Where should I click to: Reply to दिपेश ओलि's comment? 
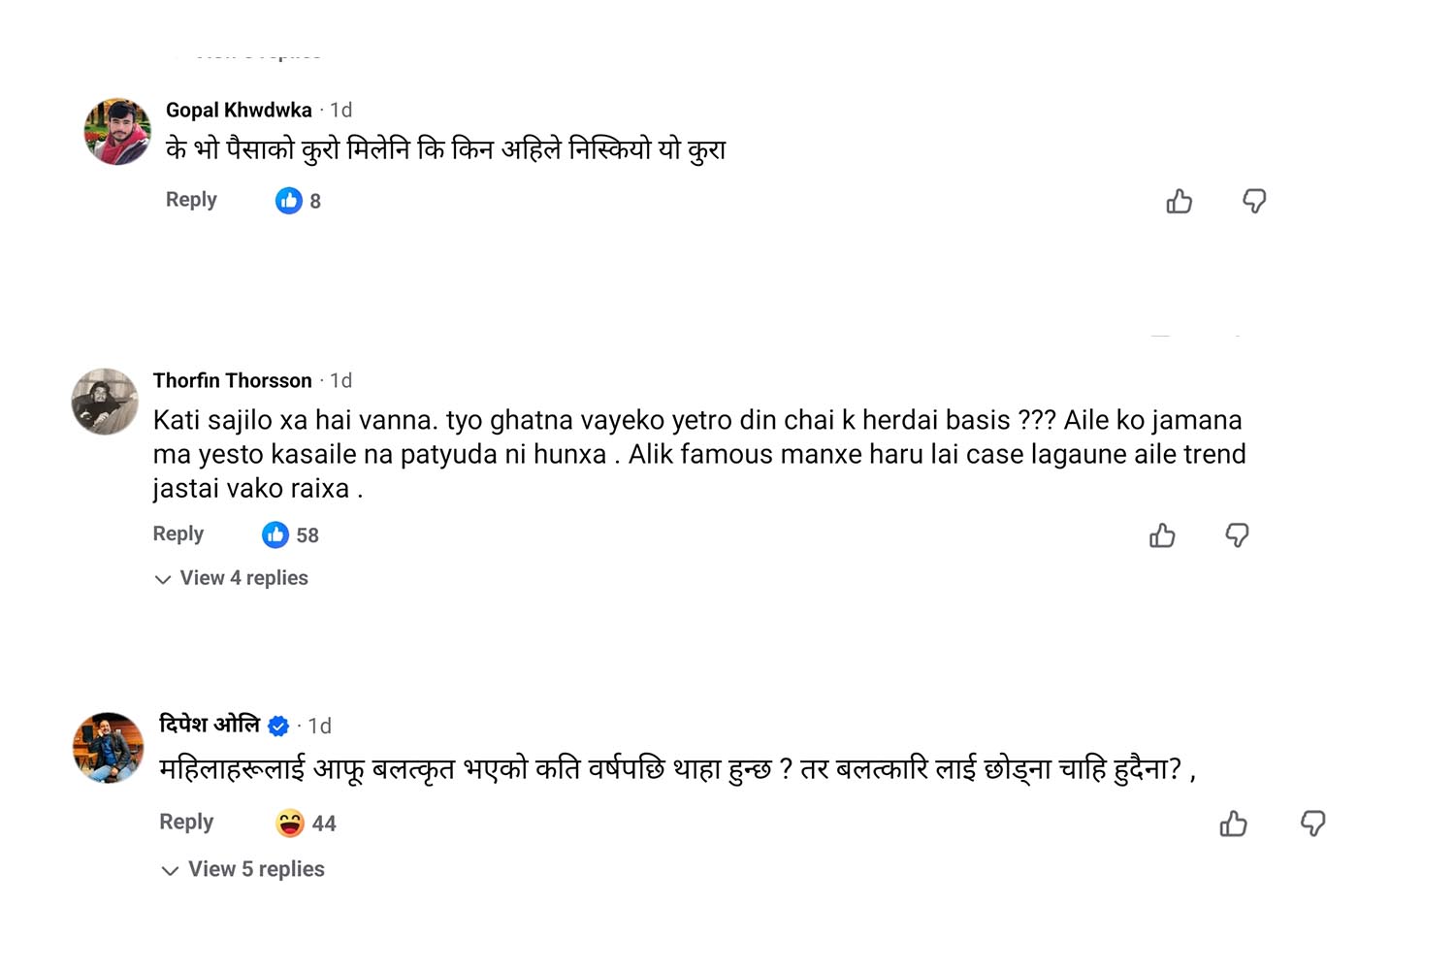(186, 823)
